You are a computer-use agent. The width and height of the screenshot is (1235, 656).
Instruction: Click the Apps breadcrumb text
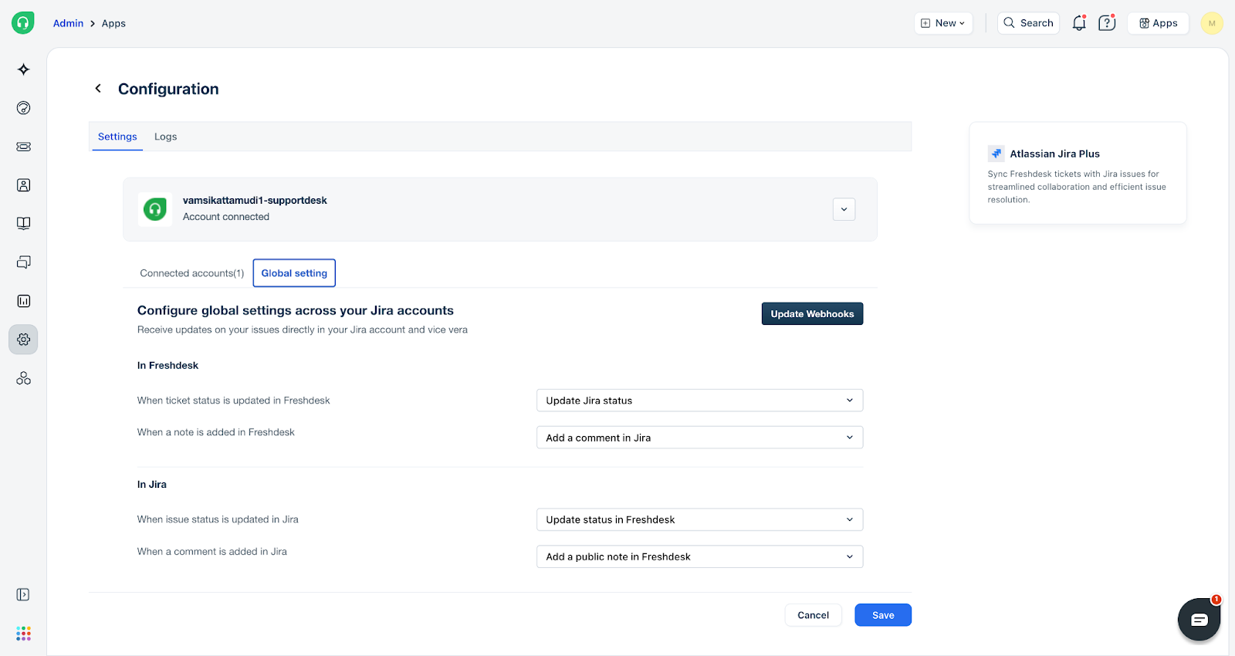point(113,23)
